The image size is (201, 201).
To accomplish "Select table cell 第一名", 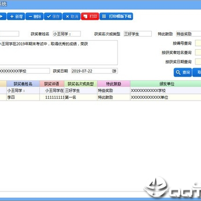I will pyautogui.click(x=80, y=97).
